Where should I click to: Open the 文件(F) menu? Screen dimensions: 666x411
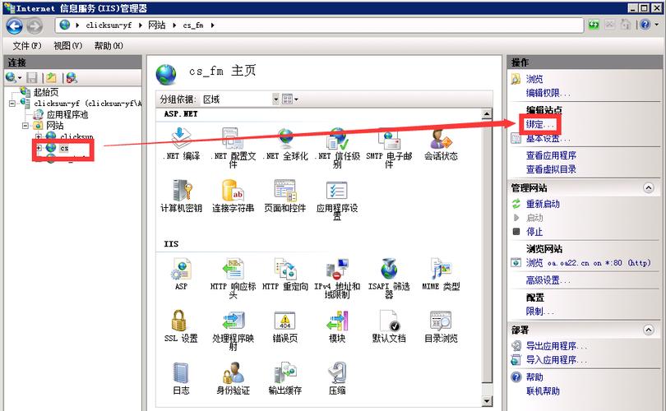point(26,46)
